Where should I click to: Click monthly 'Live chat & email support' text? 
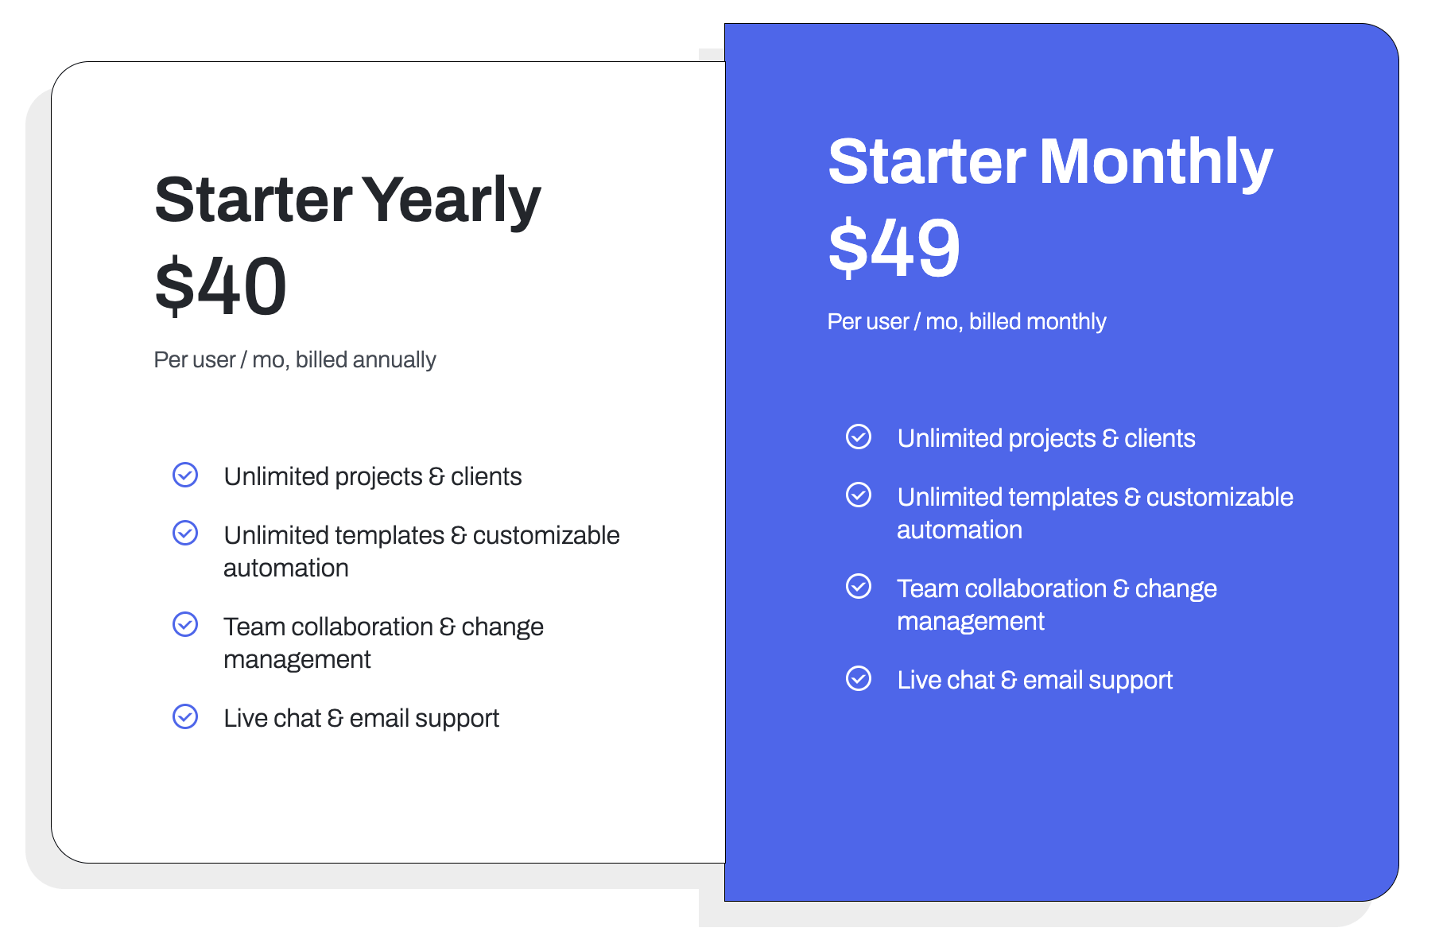[x=1034, y=680]
